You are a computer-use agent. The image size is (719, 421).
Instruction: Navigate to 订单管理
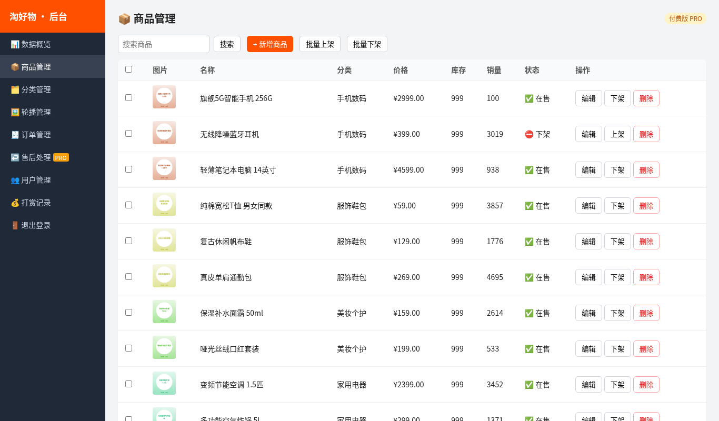[x=53, y=135]
